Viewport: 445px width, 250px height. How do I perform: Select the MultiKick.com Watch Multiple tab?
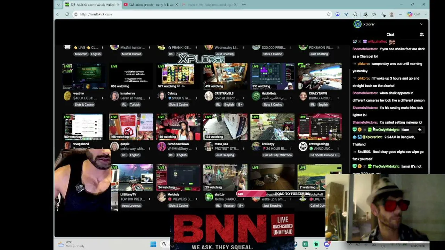point(91,5)
